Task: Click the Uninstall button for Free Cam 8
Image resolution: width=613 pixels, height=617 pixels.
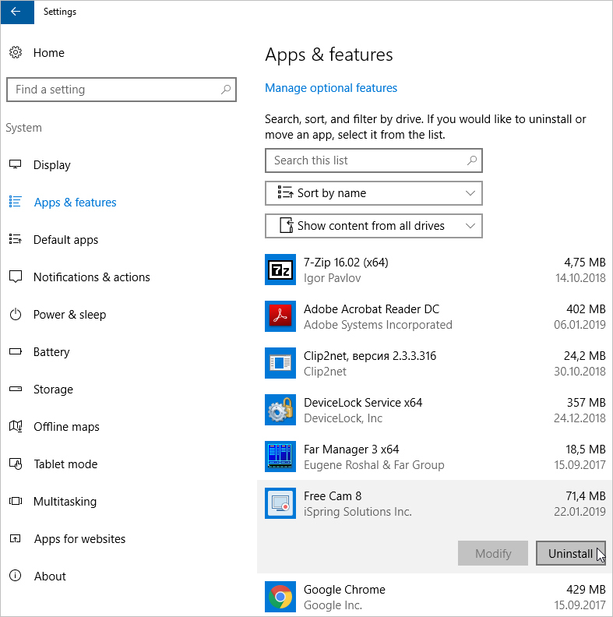Action: [570, 553]
